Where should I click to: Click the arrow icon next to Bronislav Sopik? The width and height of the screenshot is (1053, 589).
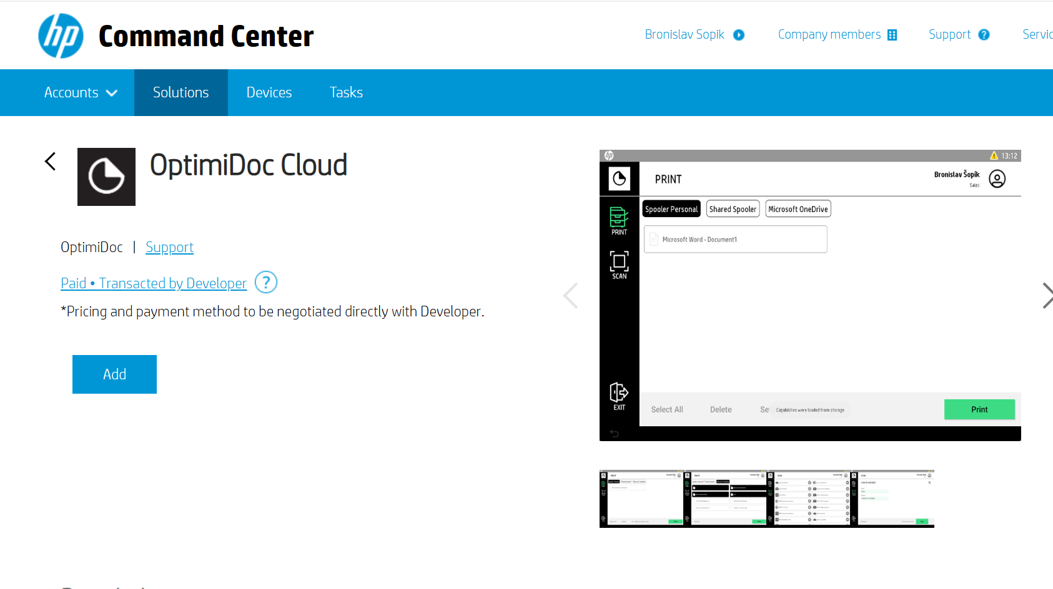(739, 35)
